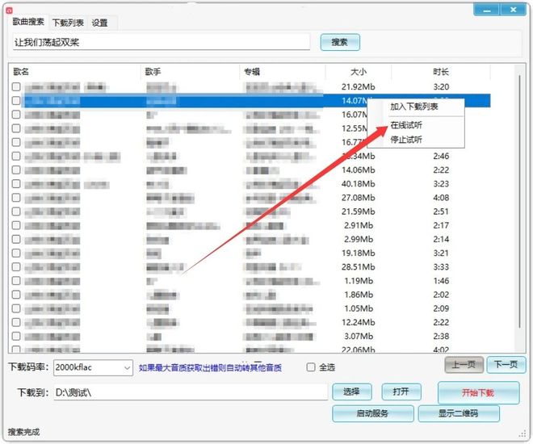
Task: Click the blue auto-convert quality hint text
Action: [x=210, y=367]
